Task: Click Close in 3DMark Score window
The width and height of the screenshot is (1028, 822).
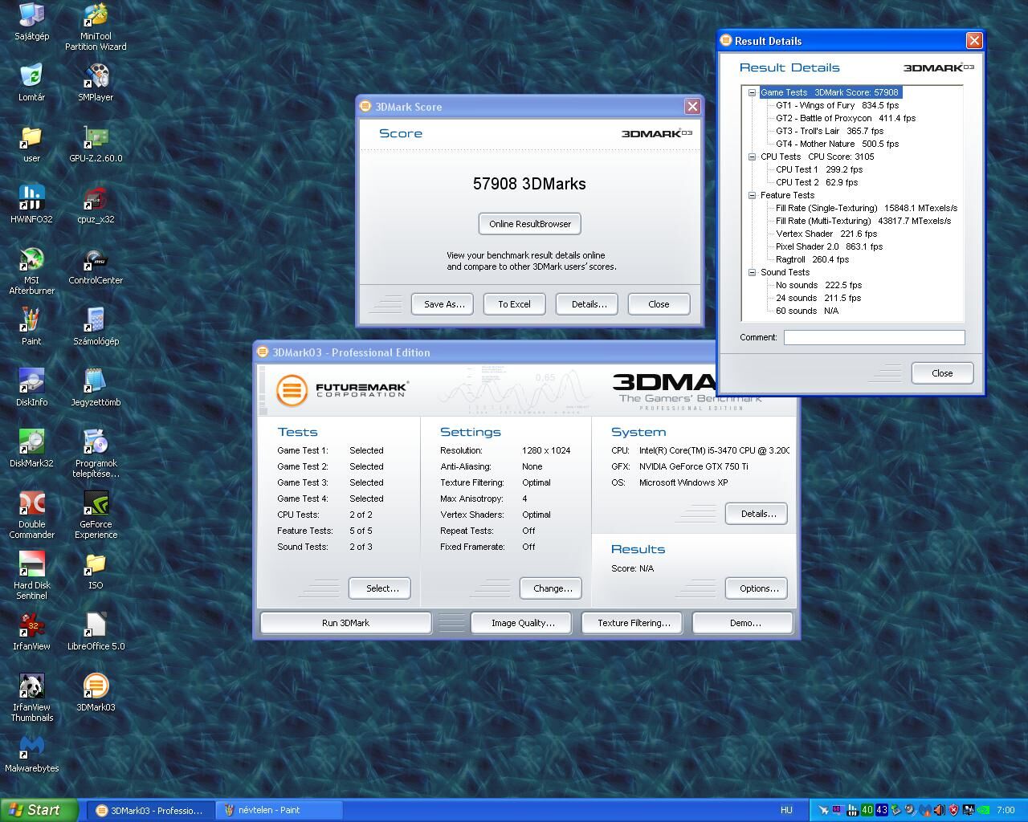Action: (659, 304)
